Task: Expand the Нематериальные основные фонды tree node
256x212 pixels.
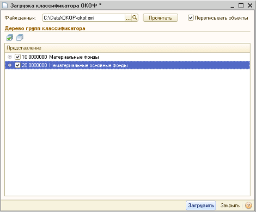Action: coord(10,65)
